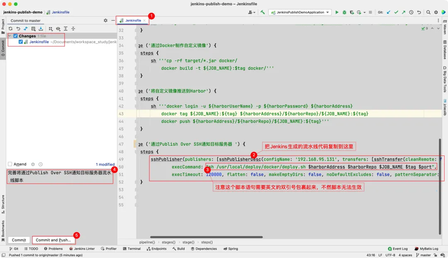Open the Git tool window tab
Viewport: 448px width, 258px height.
[x=14, y=249]
